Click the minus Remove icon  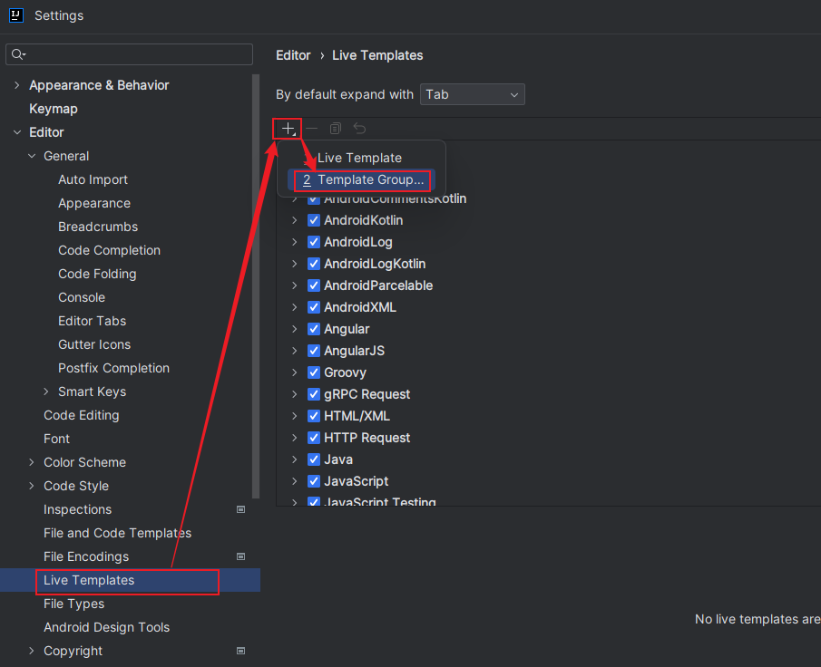(x=311, y=129)
